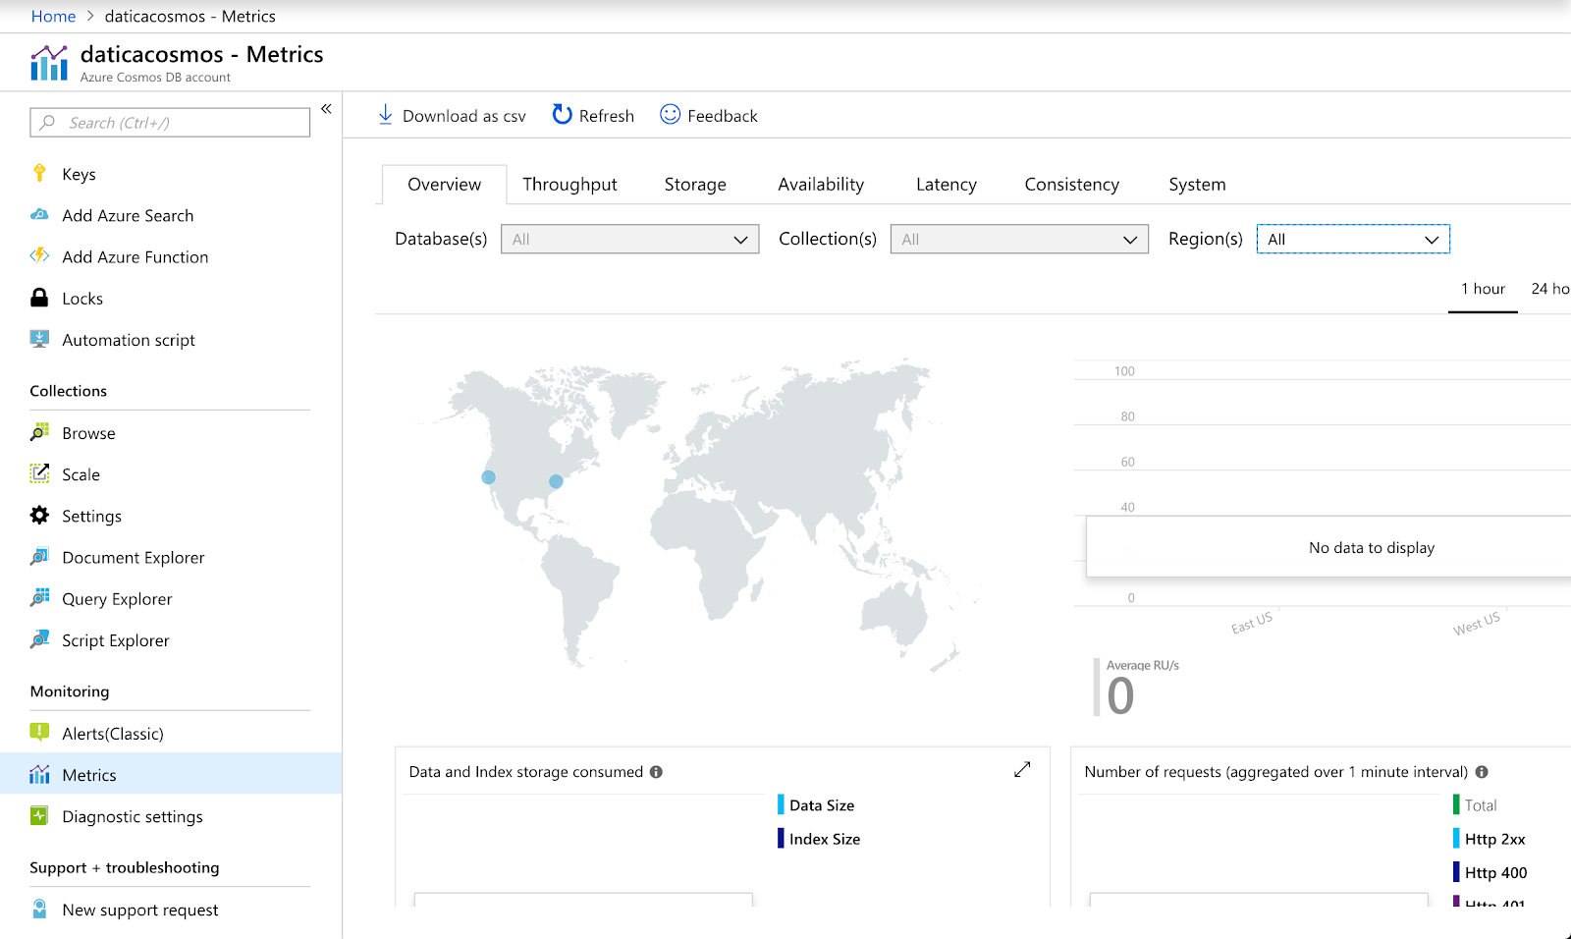This screenshot has width=1571, height=939.
Task: Click the Feedback smiley icon
Action: click(669, 115)
